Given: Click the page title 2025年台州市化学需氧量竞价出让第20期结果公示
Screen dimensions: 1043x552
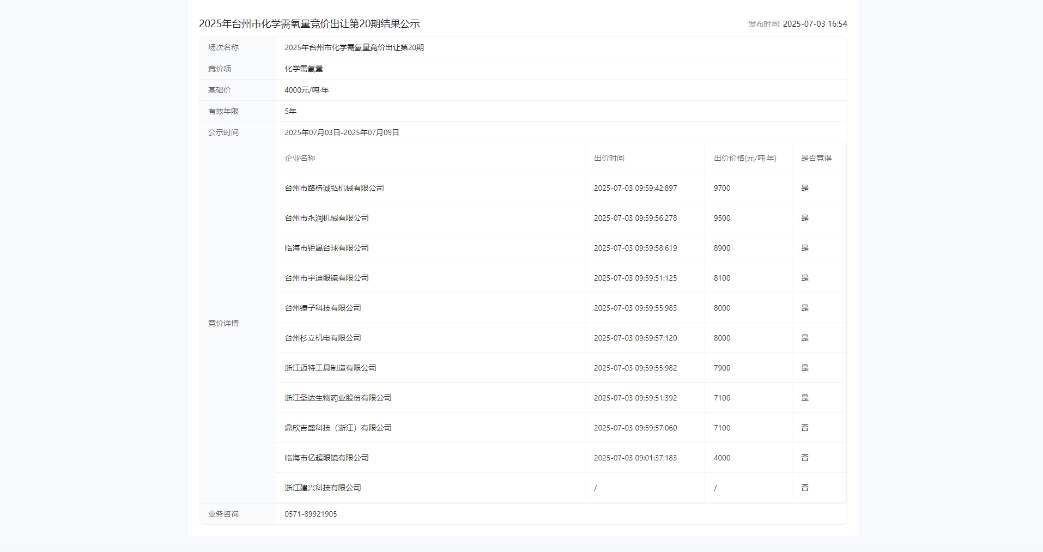Looking at the screenshot, I should (x=309, y=23).
